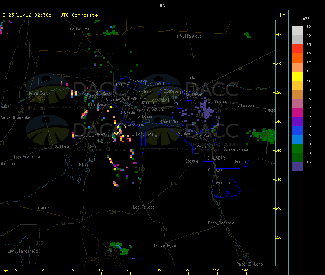Click the '-220' tick label on vertical axis
This screenshot has width=325, height=275.
tap(277, 237)
